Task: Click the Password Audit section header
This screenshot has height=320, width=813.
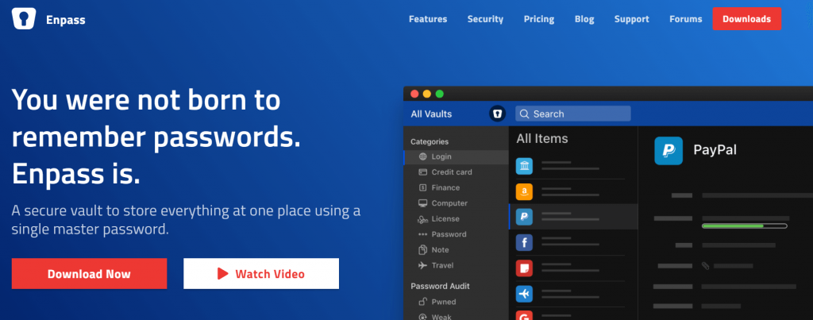Action: (x=440, y=287)
